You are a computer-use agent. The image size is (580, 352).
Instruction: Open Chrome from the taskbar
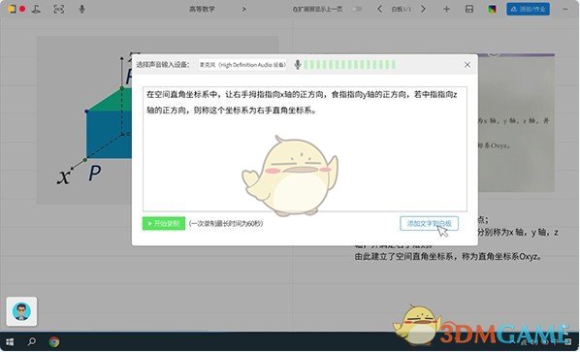coord(54,342)
